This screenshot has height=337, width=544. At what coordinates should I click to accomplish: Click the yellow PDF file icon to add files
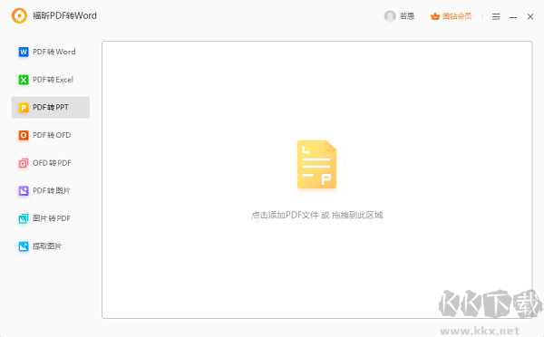316,164
